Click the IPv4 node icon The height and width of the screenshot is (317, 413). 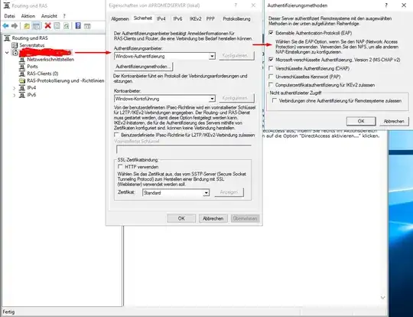[22, 87]
